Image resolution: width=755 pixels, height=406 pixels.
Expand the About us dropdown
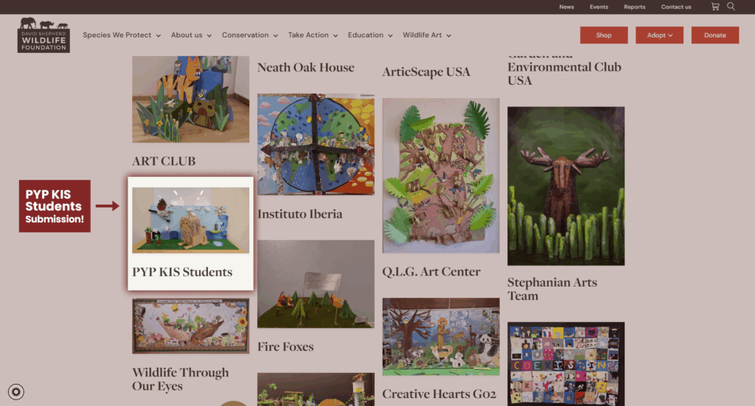tap(192, 35)
